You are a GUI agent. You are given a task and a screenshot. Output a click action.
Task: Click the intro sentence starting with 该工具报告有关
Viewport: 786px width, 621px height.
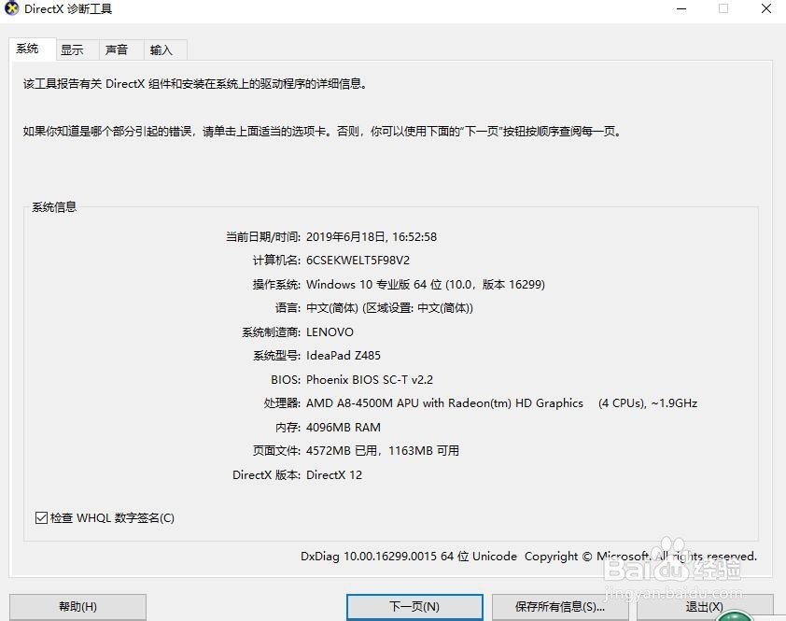(x=195, y=84)
